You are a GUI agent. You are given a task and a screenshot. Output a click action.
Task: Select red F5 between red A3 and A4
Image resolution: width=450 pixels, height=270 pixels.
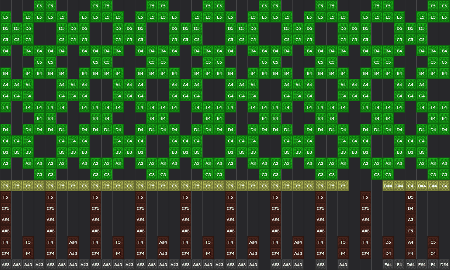(411, 231)
